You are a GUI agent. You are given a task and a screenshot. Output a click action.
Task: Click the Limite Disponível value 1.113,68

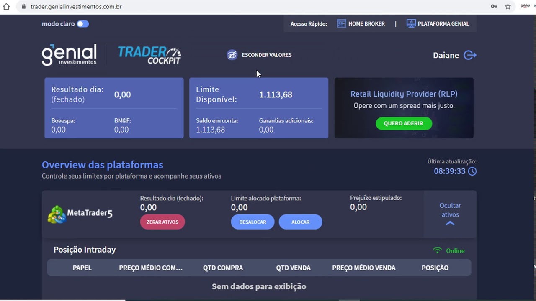(x=276, y=95)
